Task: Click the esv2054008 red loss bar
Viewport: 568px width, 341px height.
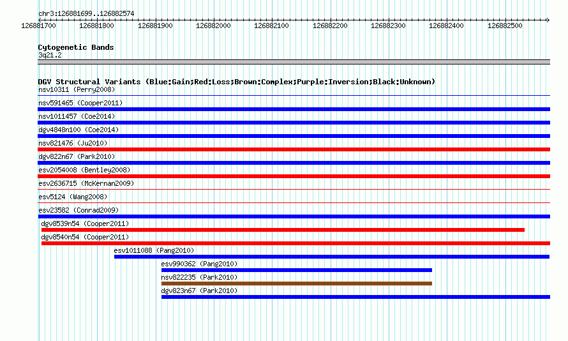Action: 294,176
